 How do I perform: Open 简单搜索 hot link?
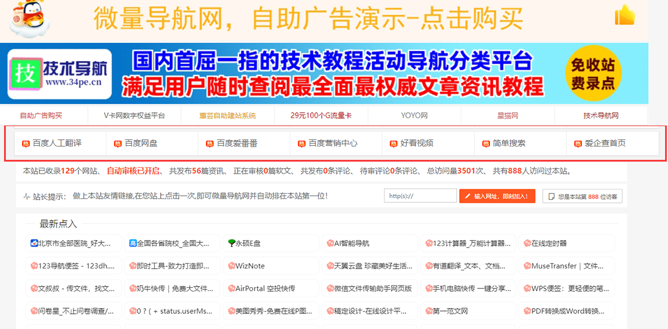coord(509,144)
